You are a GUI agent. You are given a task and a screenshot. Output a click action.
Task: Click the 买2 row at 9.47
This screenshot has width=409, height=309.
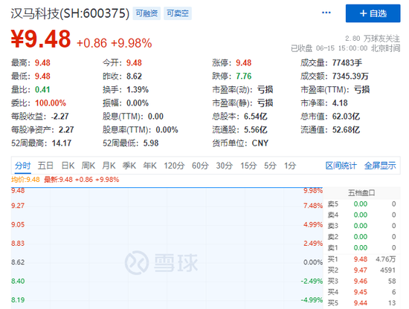click(x=361, y=270)
